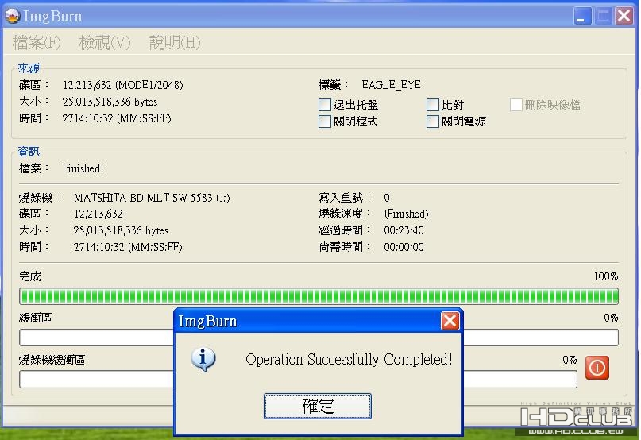The width and height of the screenshot is (641, 440).
Task: Click the EAGLE_EYE label text
Action: click(x=392, y=85)
